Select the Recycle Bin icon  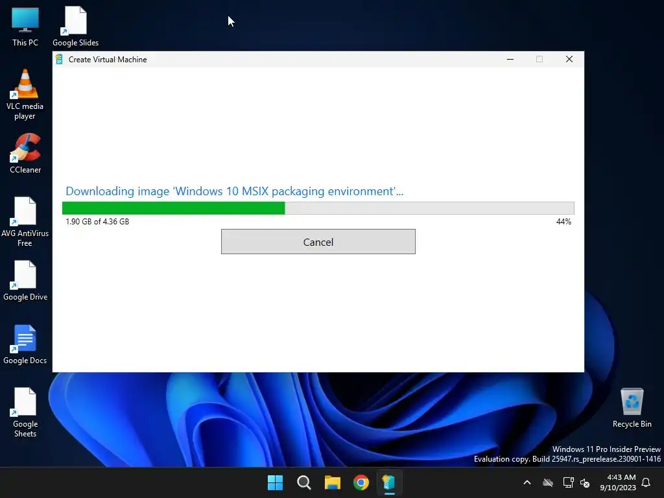(x=632, y=408)
